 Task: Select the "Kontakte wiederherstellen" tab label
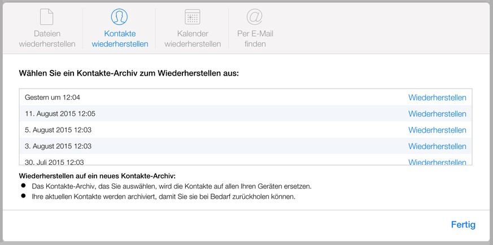coord(120,39)
